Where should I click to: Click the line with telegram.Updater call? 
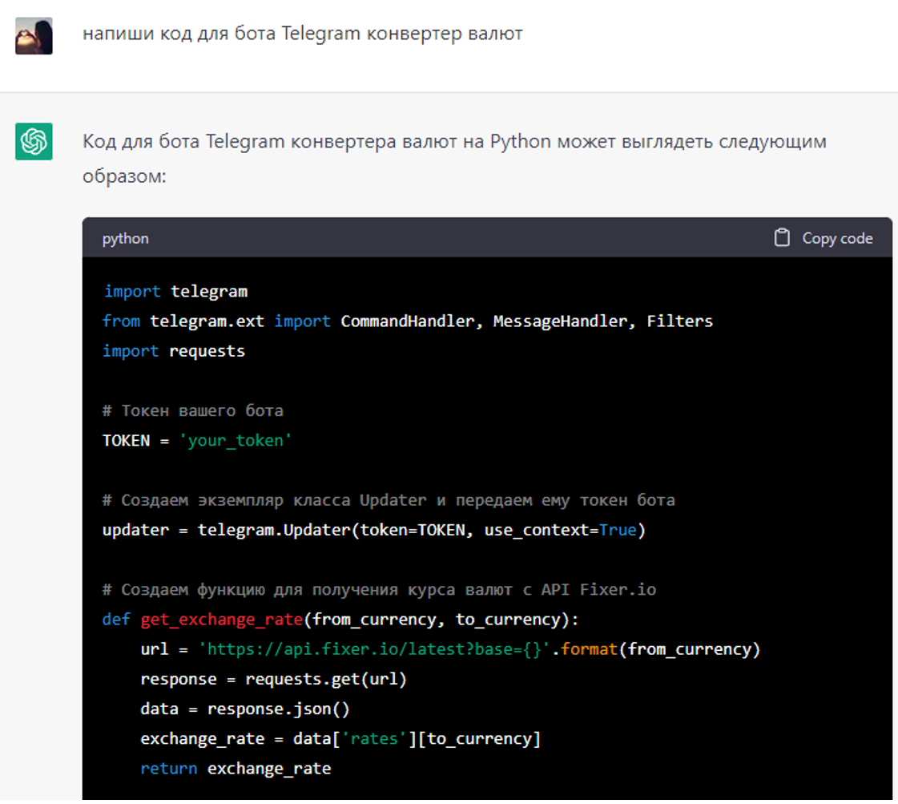[374, 530]
